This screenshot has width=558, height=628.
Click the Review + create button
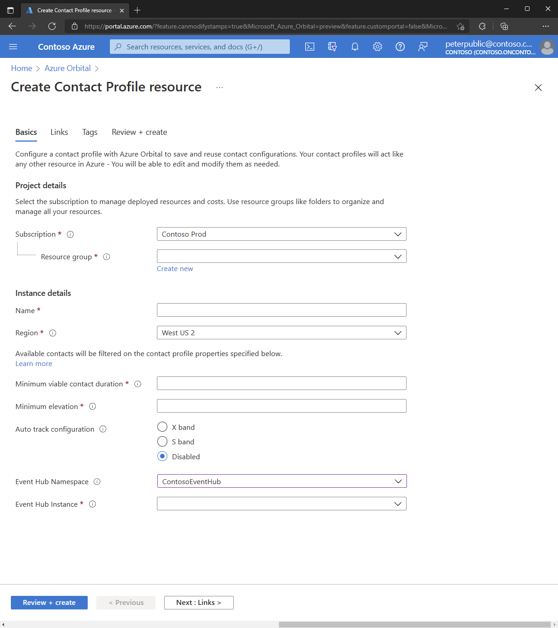[x=49, y=603]
